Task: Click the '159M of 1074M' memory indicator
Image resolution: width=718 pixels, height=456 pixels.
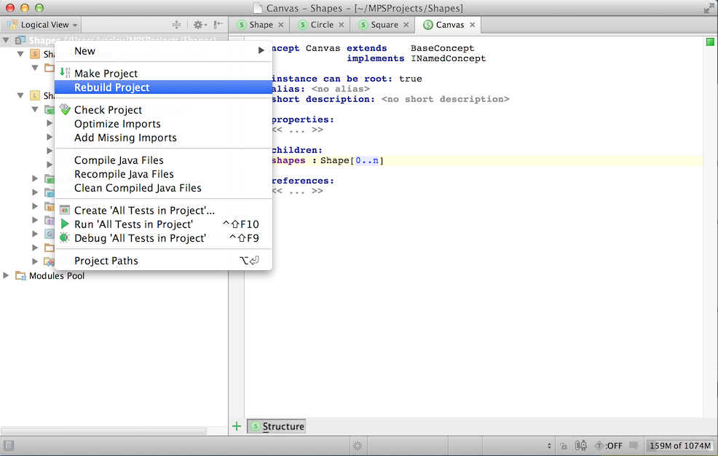Action: 679,445
